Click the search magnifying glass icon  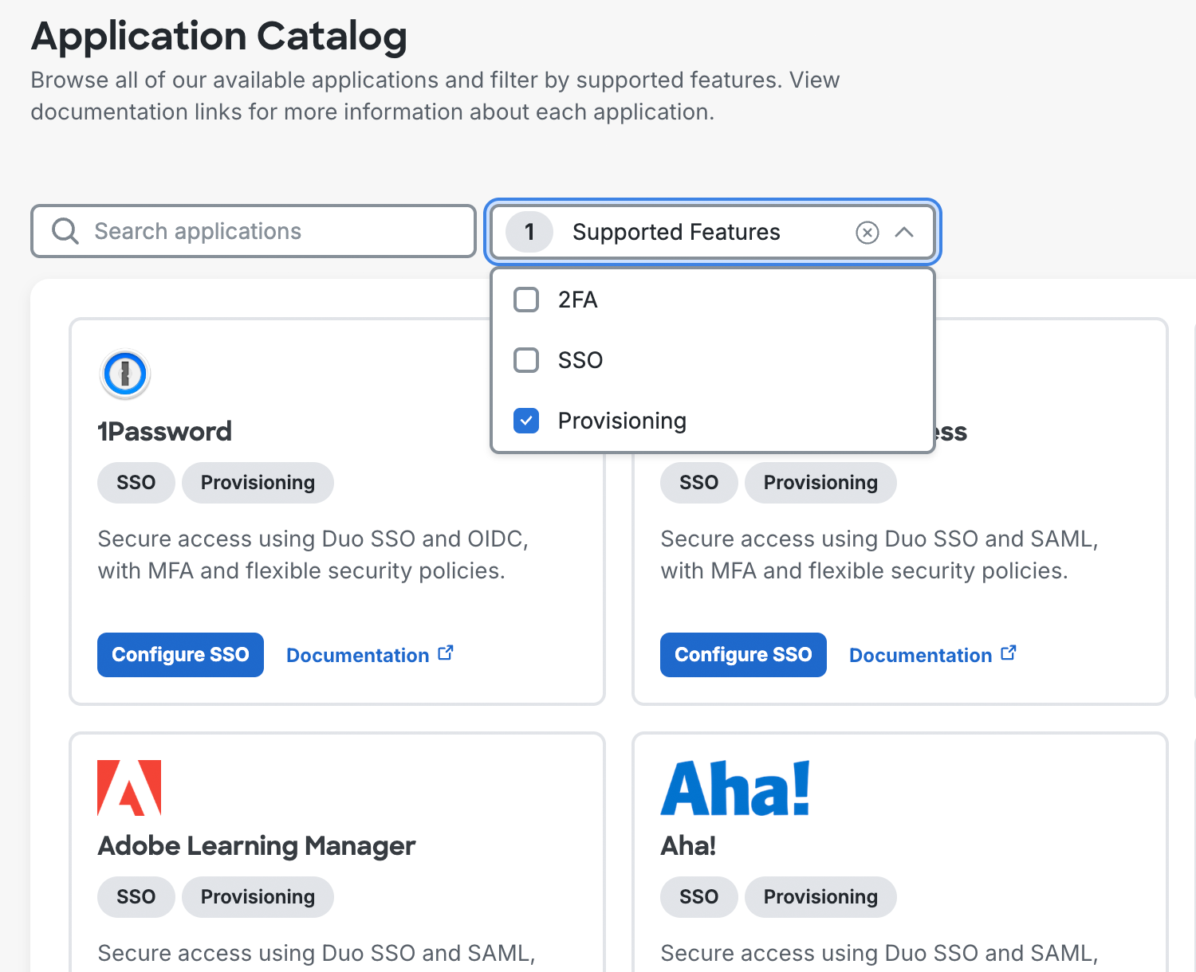coord(65,231)
